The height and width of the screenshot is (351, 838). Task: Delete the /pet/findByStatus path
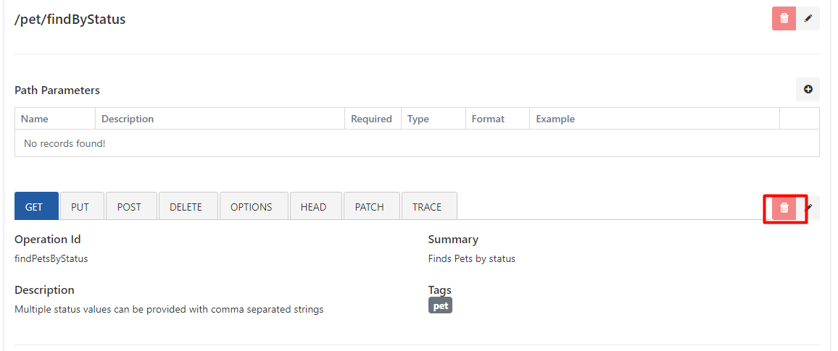click(x=784, y=18)
